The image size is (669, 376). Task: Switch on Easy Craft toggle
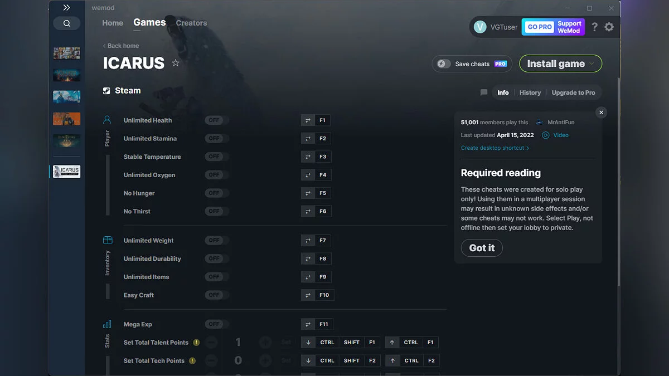coord(216,295)
